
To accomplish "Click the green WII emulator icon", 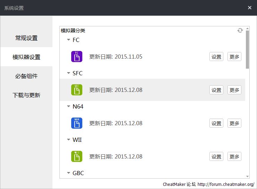I will (x=76, y=156).
